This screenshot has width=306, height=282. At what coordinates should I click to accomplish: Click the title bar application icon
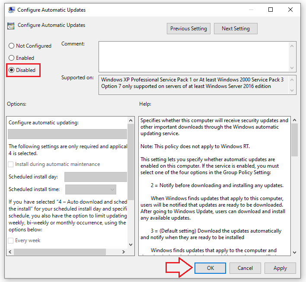tap(12, 10)
